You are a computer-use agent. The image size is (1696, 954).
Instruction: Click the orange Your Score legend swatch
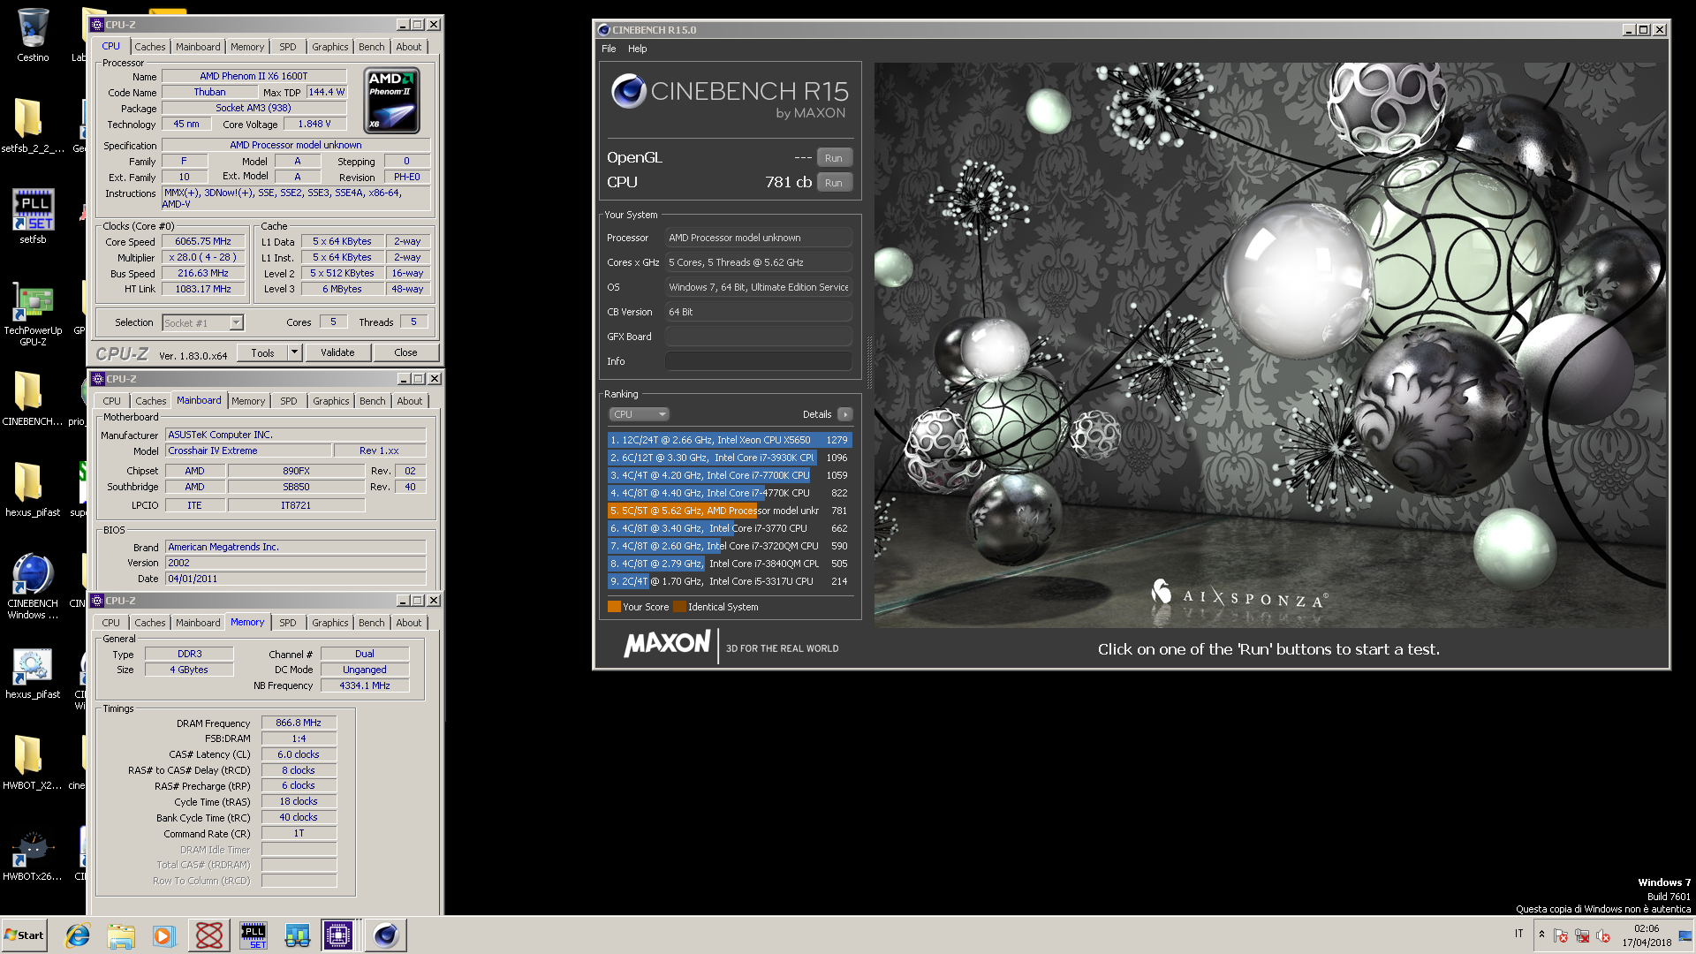[x=614, y=607]
